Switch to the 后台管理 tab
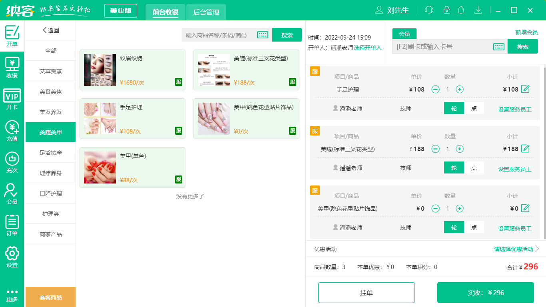Screen dimensions: 546x307 pyautogui.click(x=207, y=12)
